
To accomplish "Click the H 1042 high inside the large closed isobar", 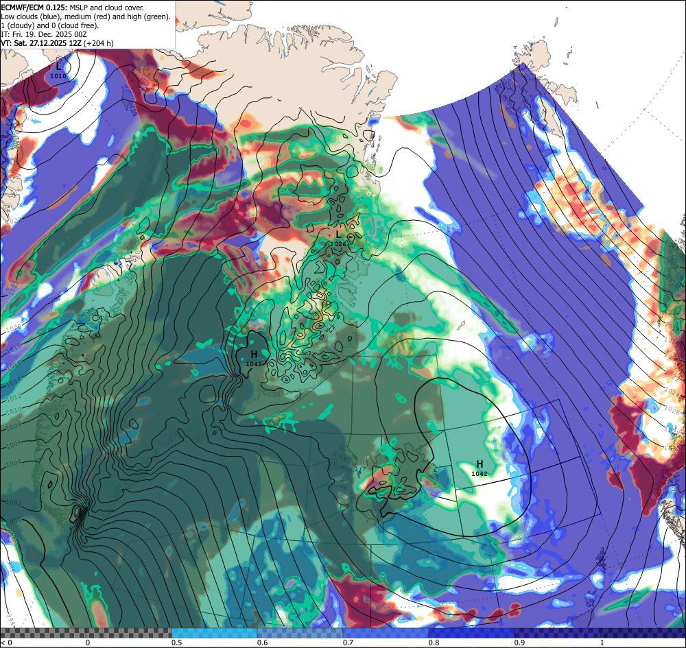I will click(480, 468).
